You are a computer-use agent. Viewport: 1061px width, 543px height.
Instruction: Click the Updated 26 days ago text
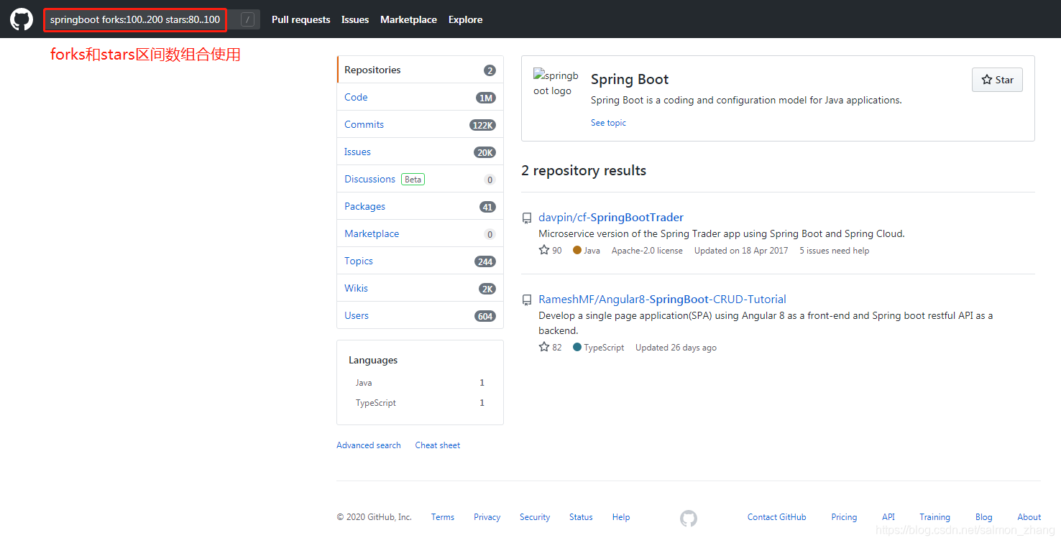coord(676,348)
